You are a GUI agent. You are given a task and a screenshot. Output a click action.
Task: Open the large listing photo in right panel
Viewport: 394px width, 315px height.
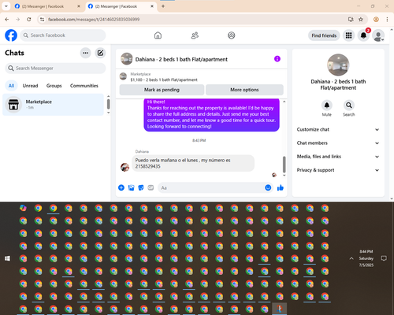click(x=338, y=65)
